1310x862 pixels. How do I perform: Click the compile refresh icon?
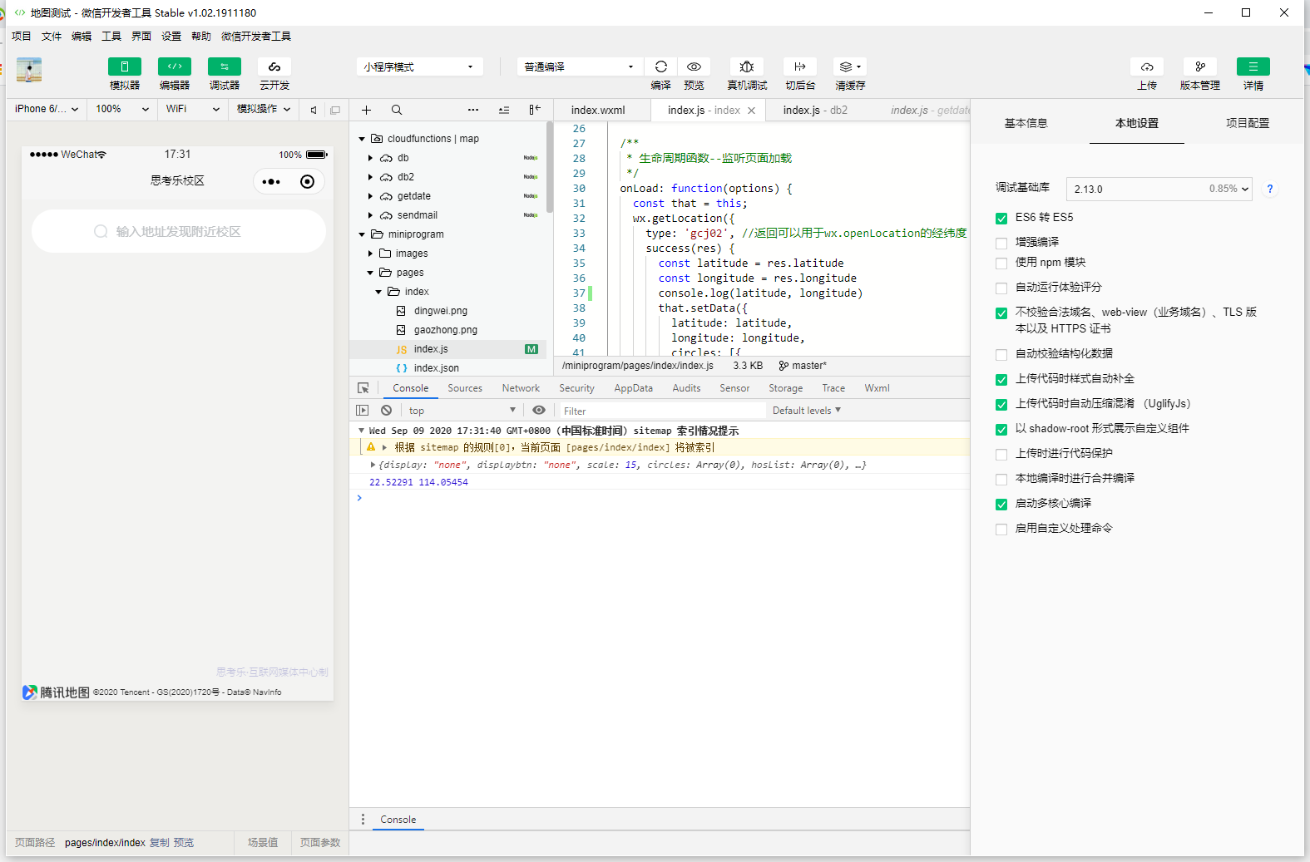661,66
